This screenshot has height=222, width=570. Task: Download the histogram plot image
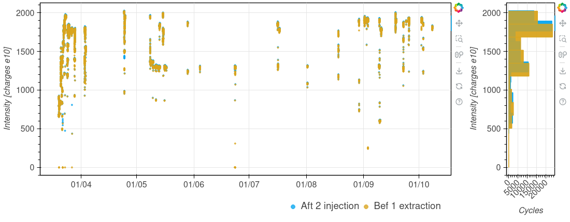[x=562, y=71]
